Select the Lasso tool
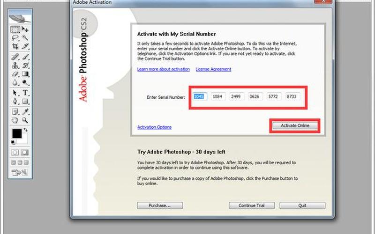 click(15, 38)
